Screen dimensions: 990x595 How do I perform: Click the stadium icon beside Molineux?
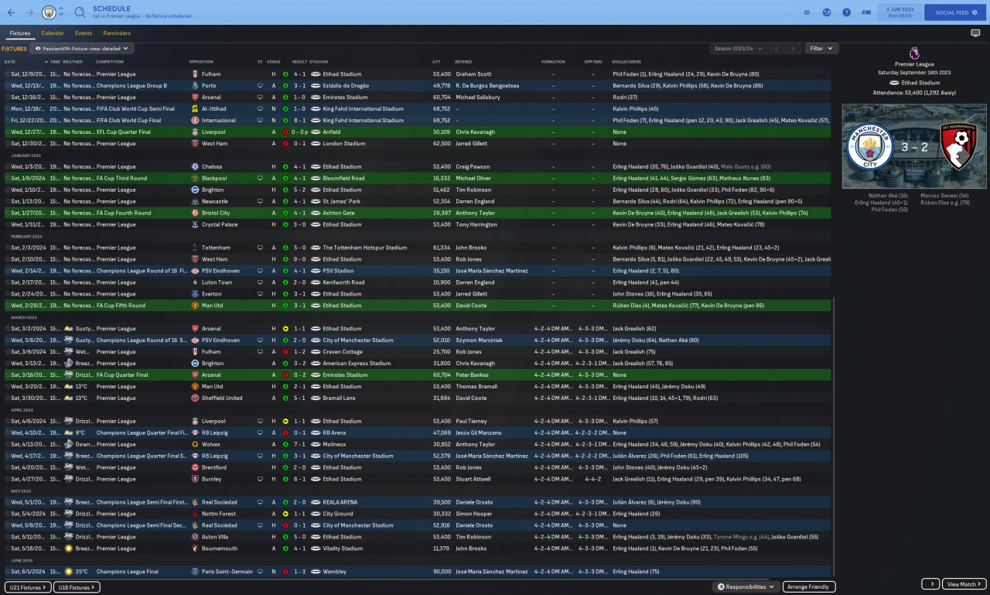coord(316,444)
